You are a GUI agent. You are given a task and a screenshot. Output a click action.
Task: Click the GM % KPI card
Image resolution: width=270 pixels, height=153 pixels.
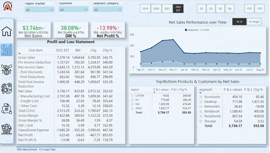point(71,30)
